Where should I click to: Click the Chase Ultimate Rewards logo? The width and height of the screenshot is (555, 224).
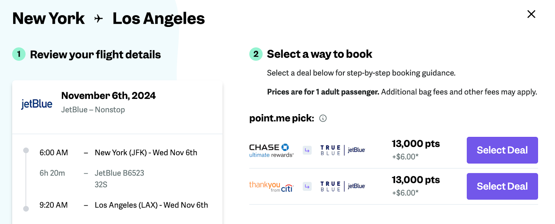tap(271, 150)
